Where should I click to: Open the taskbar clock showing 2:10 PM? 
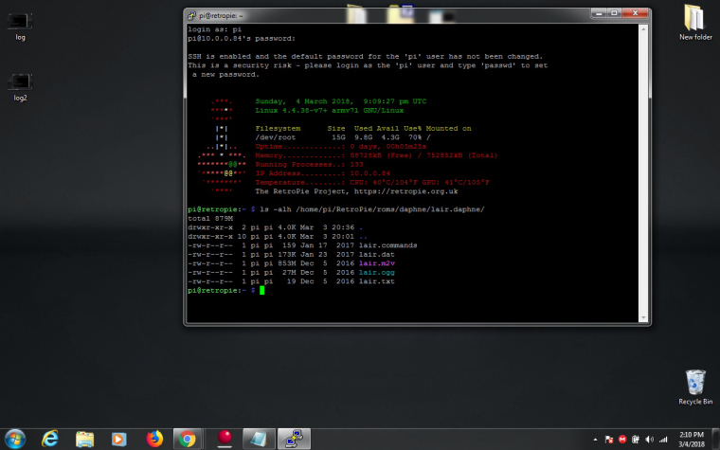(691, 439)
